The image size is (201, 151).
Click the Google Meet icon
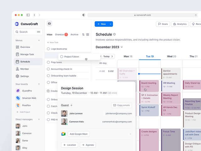point(63,134)
